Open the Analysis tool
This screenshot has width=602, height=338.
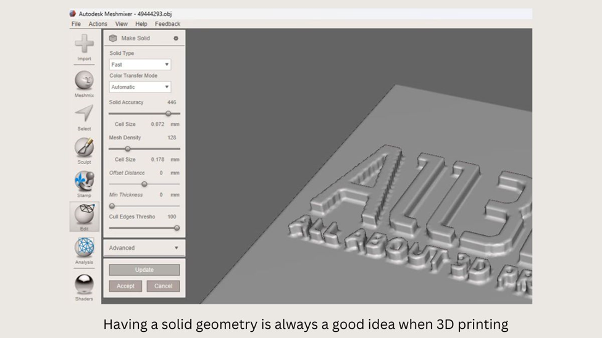(x=84, y=247)
